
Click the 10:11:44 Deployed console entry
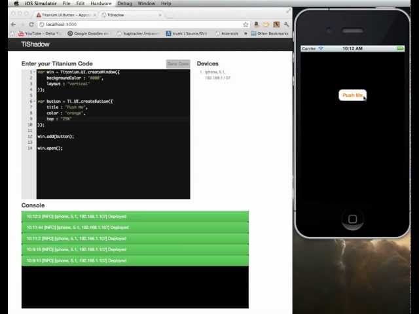135,228
